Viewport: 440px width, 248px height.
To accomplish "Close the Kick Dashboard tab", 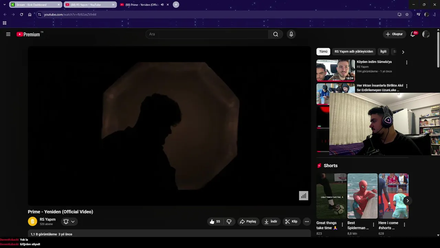I will click(x=58, y=4).
